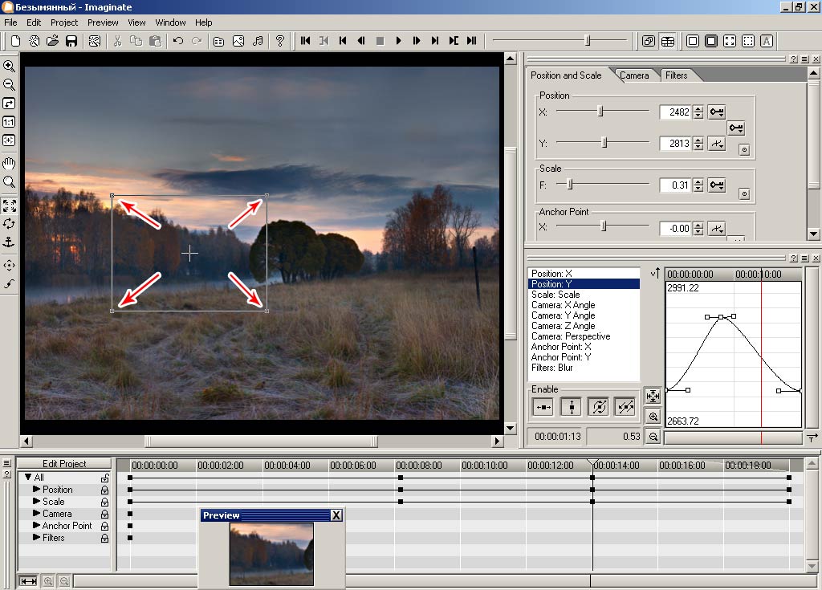Click the keyframe key icon for Position X
The width and height of the screenshot is (822, 590).
(717, 112)
